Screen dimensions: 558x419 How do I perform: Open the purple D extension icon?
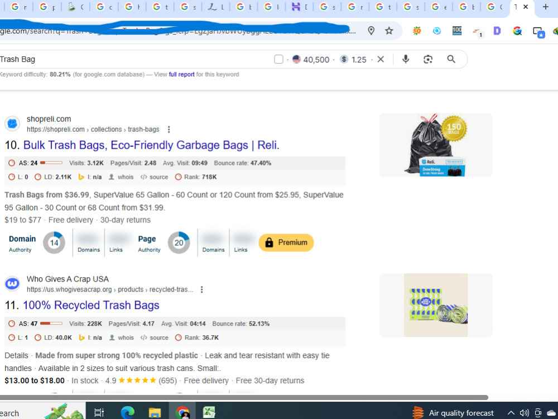pyautogui.click(x=497, y=31)
